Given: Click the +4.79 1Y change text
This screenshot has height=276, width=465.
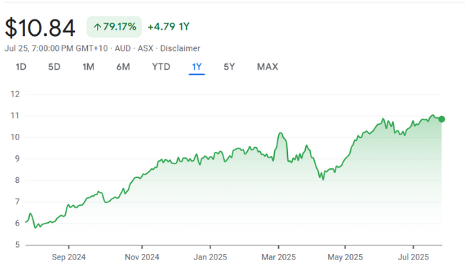Looking at the screenshot, I should click(169, 27).
